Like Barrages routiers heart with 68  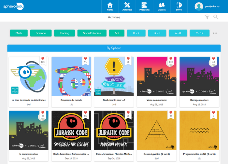click(x=213, y=59)
